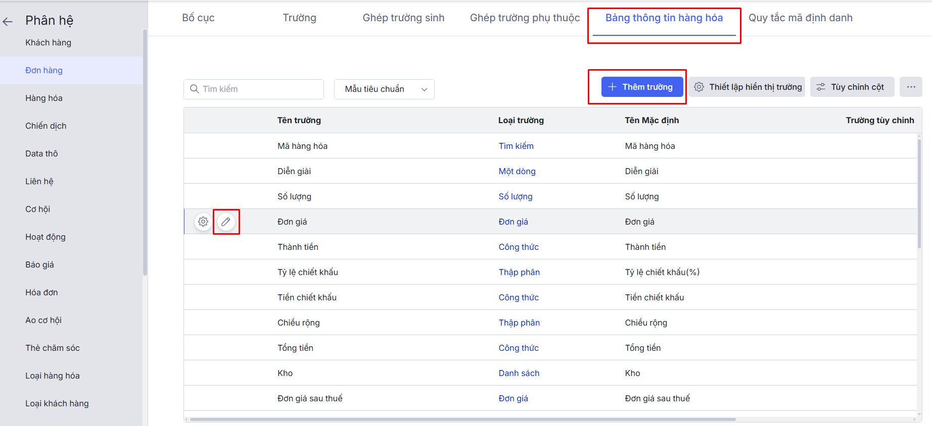Open settings gear for Đơn giá row
The width and height of the screenshot is (932, 426).
point(203,222)
